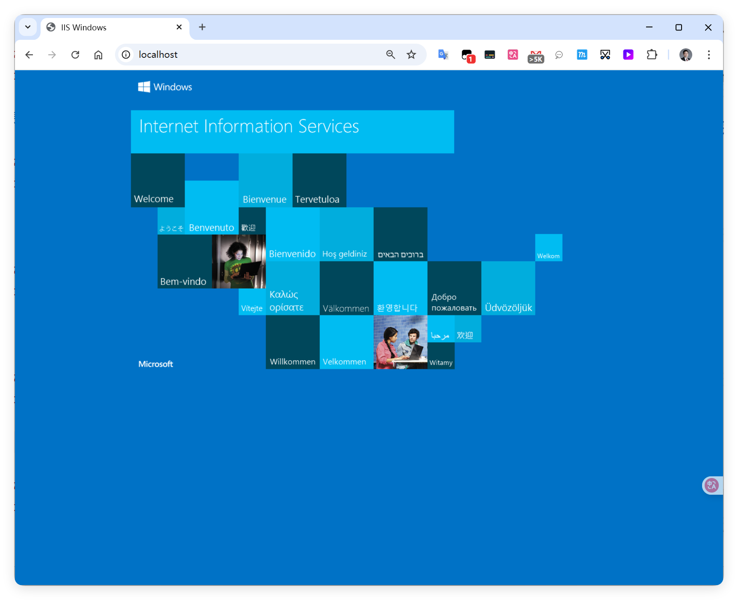Click the Korean 환영합니다 tile
Viewport: 738px width, 600px height.
(x=400, y=288)
